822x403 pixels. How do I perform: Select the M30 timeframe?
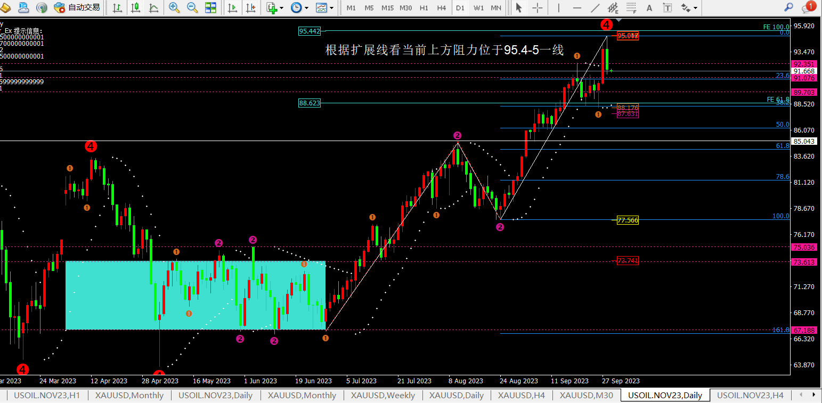coord(406,8)
